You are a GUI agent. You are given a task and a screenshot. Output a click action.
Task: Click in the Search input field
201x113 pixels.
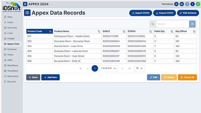coord(172,24)
